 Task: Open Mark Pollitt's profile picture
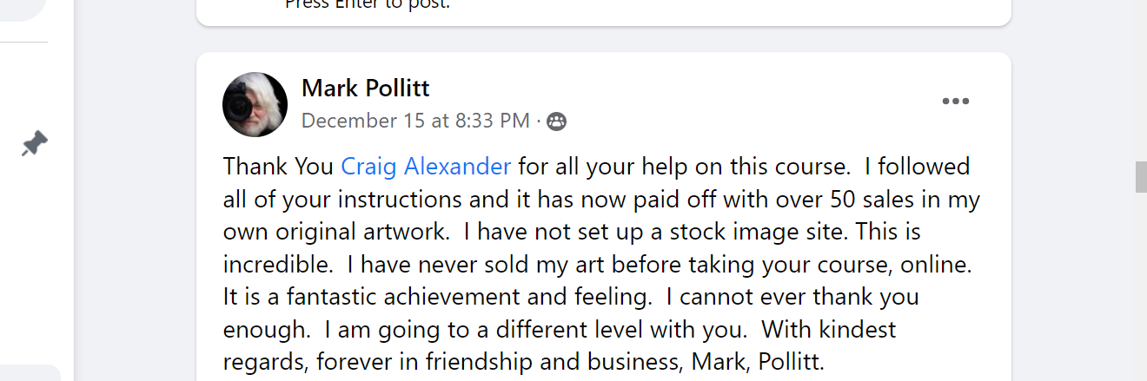coord(255,104)
